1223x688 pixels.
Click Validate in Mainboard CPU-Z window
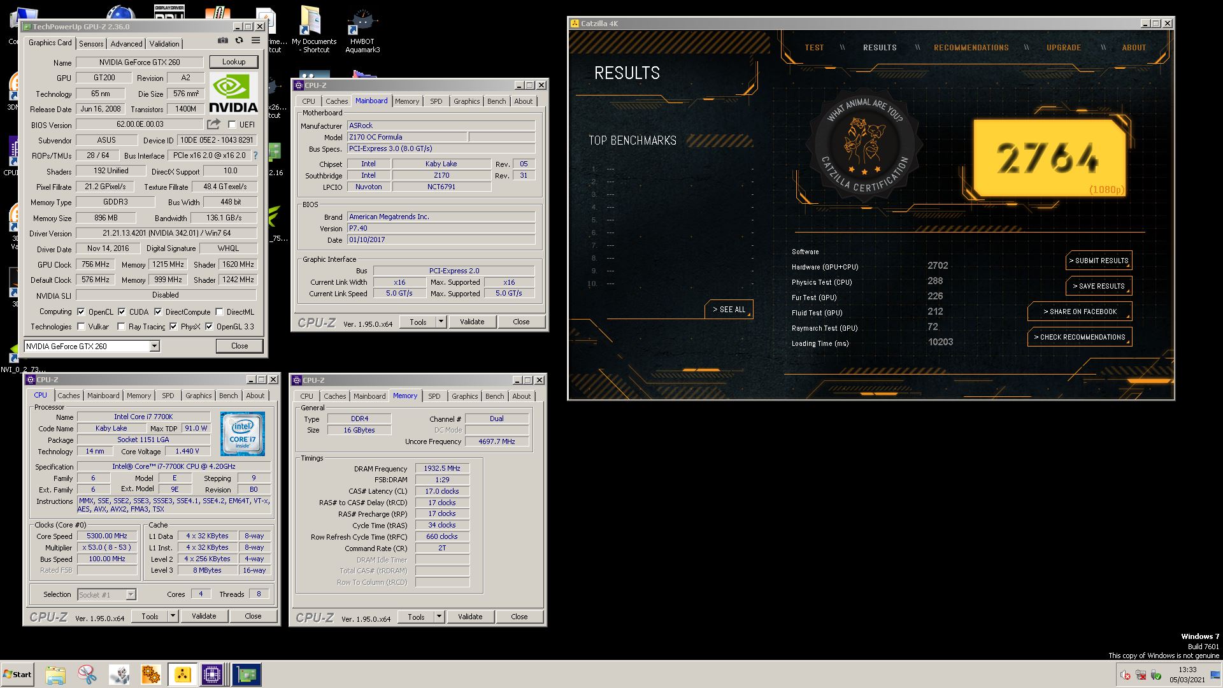[472, 322]
